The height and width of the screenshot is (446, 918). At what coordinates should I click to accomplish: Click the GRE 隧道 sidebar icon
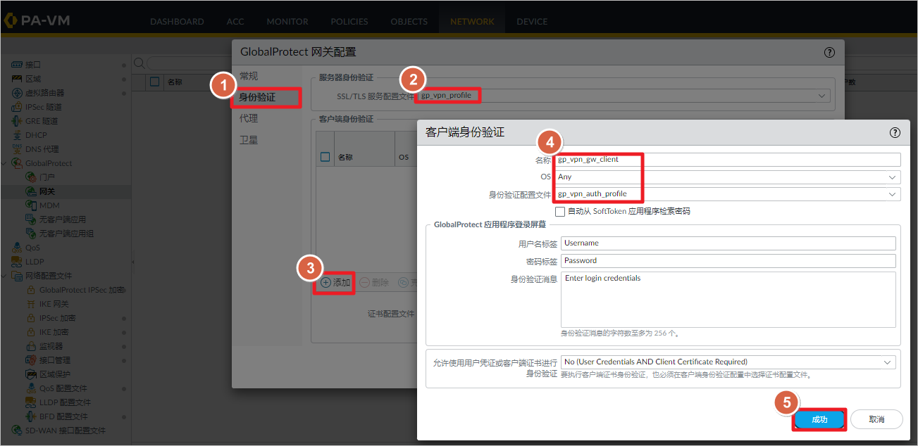(17, 121)
